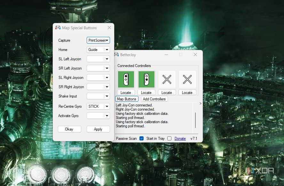This screenshot has width=284, height=186.
Task: Locate the Left Joy-Con with first Locate button
Action: tap(126, 93)
